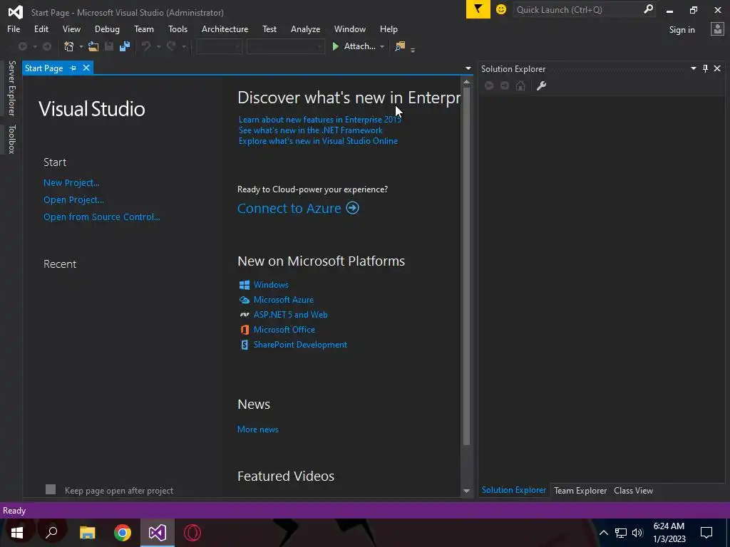
Task: Click the Visual Studio taskbar icon
Action: tap(158, 533)
